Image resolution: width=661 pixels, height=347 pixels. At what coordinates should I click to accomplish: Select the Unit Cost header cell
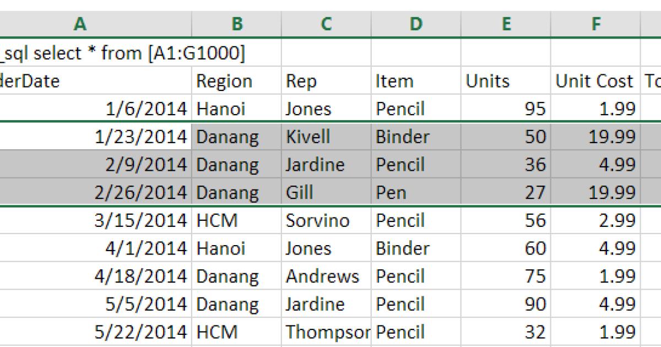(594, 80)
